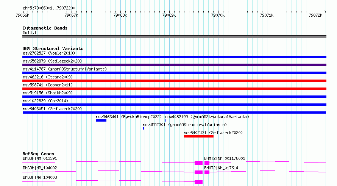Click the DMGDH|NM_013391 gene label
The width and height of the screenshot is (337, 186).
[40, 158]
